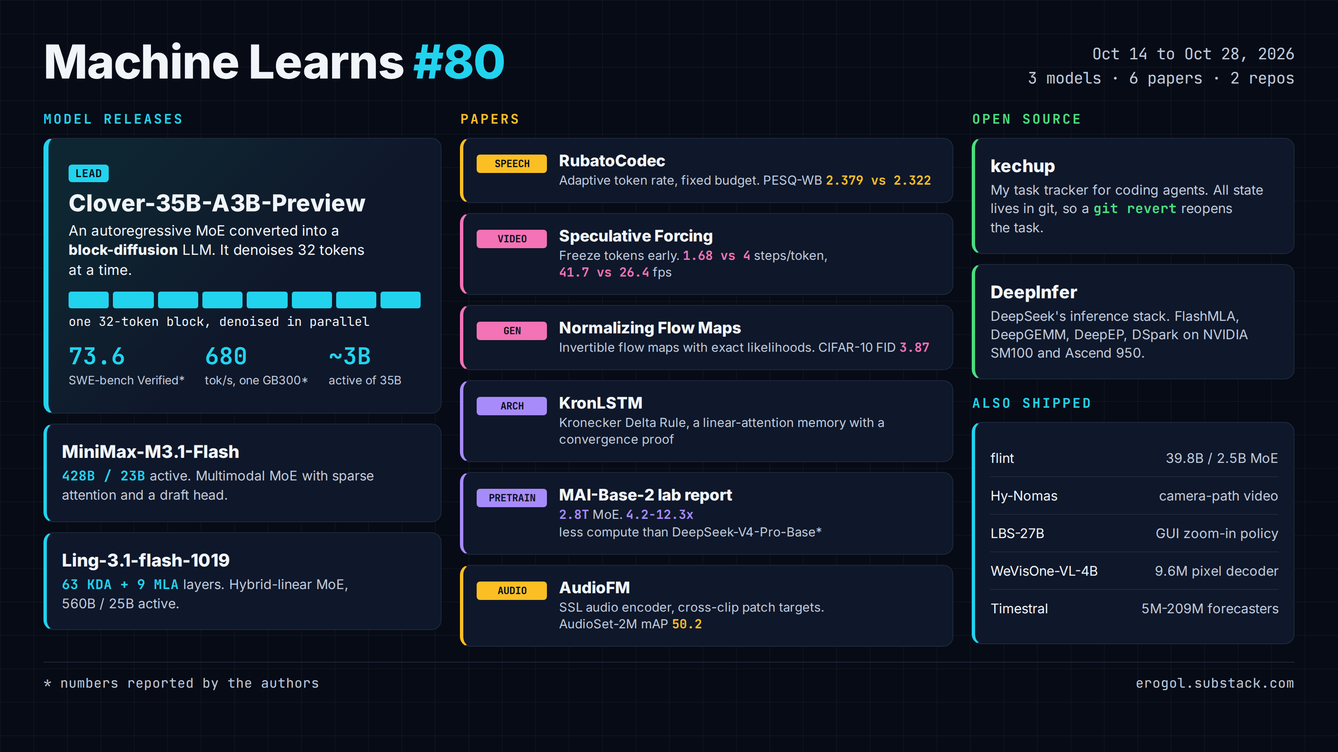
Task: Open the kechup repo heading
Action: point(1022,166)
